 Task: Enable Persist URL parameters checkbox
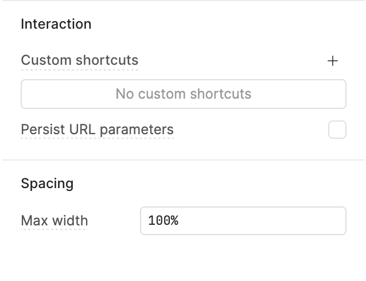(337, 130)
